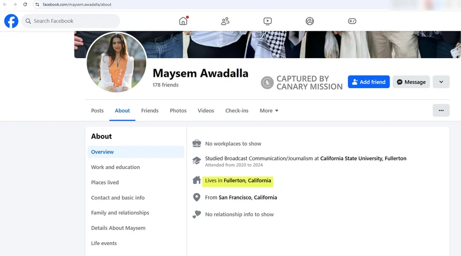The height and width of the screenshot is (256, 461).
Task: Open the Friends icon in top navigation
Action: (x=225, y=21)
